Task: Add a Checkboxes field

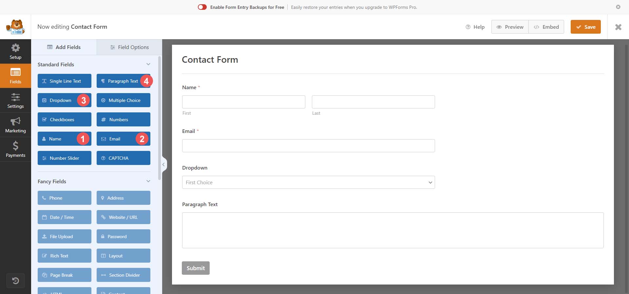Action: pyautogui.click(x=65, y=120)
